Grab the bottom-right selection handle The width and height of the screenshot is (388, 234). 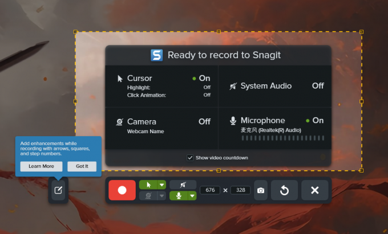(x=361, y=170)
